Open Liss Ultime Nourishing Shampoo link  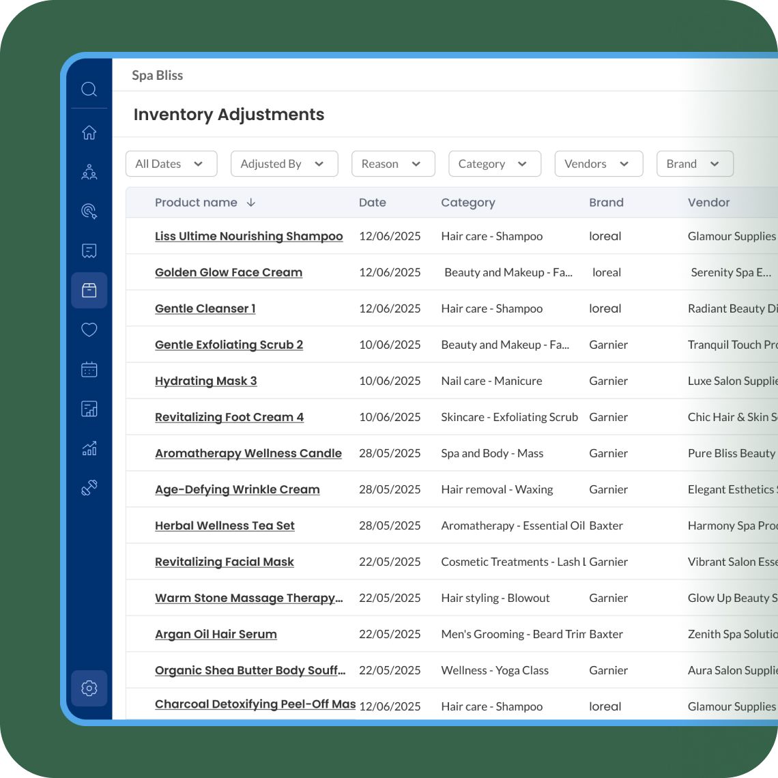248,236
